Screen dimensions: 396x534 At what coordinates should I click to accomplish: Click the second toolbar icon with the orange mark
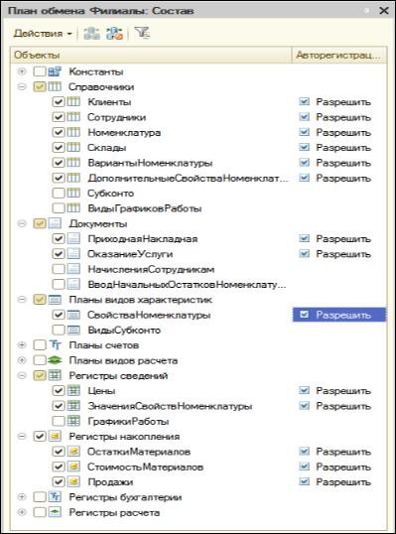pyautogui.click(x=114, y=34)
